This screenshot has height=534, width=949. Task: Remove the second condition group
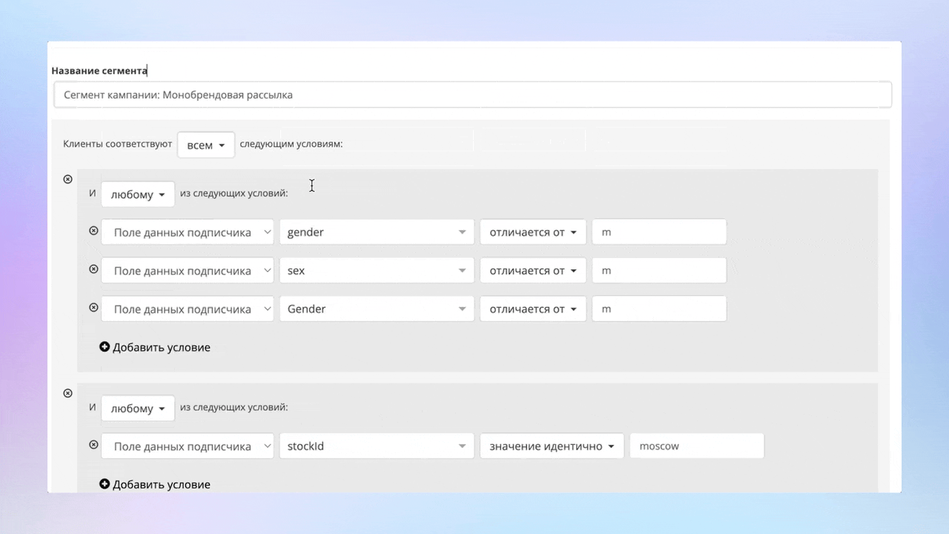[x=67, y=393]
